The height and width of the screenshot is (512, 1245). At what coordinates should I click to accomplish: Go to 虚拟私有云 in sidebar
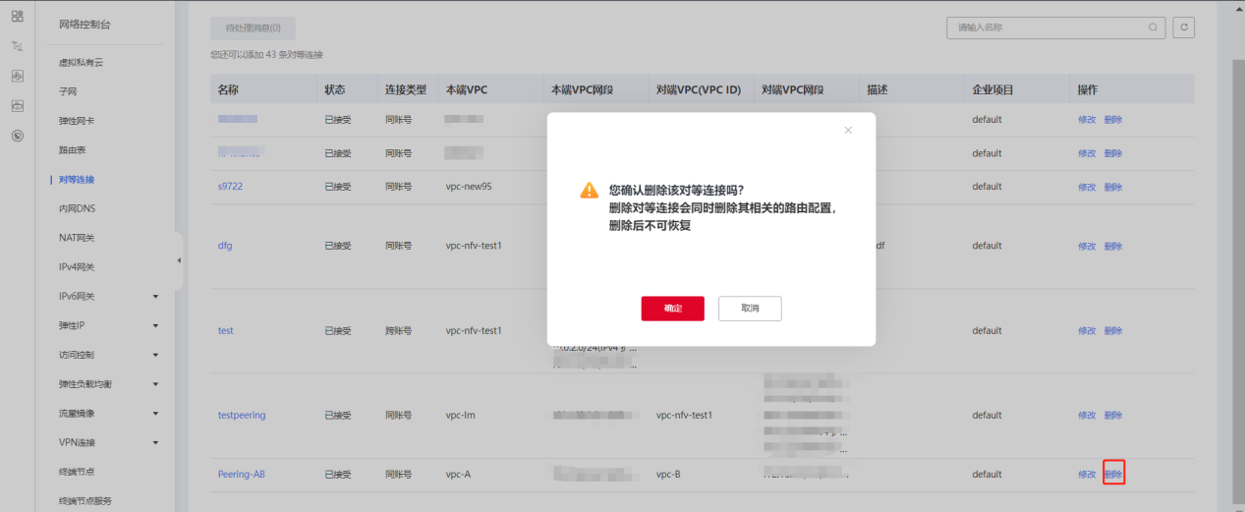81,63
